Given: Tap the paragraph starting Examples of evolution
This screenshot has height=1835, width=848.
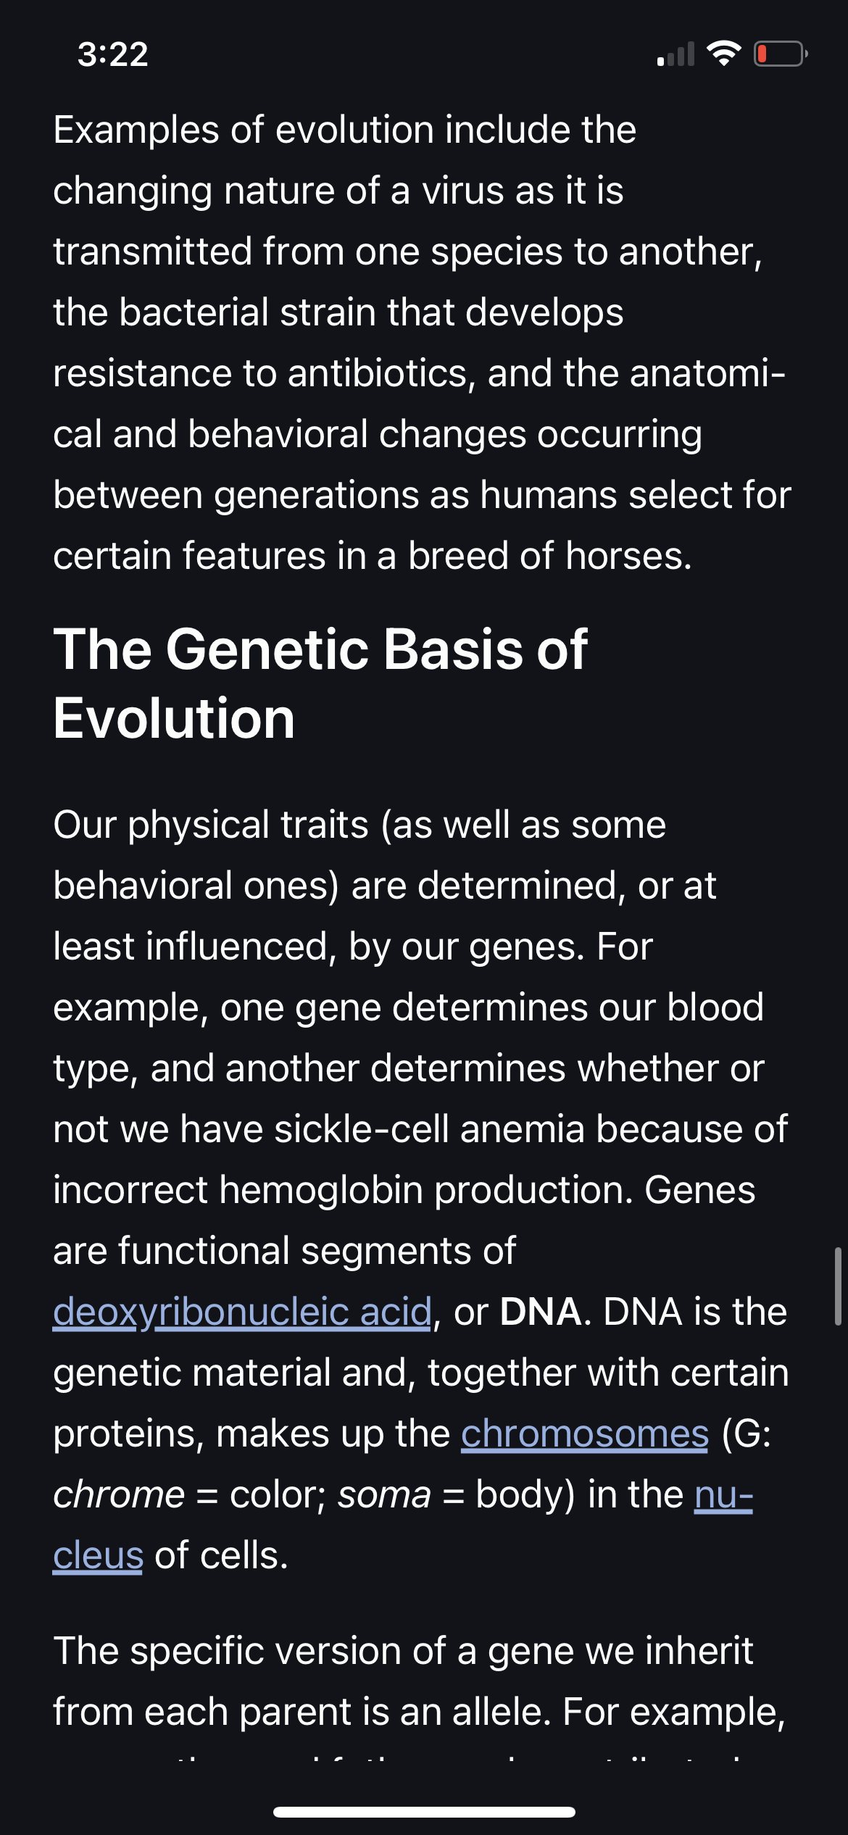Looking at the screenshot, I should (x=423, y=343).
